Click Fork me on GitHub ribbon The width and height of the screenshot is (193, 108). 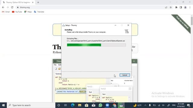tap(182, 22)
